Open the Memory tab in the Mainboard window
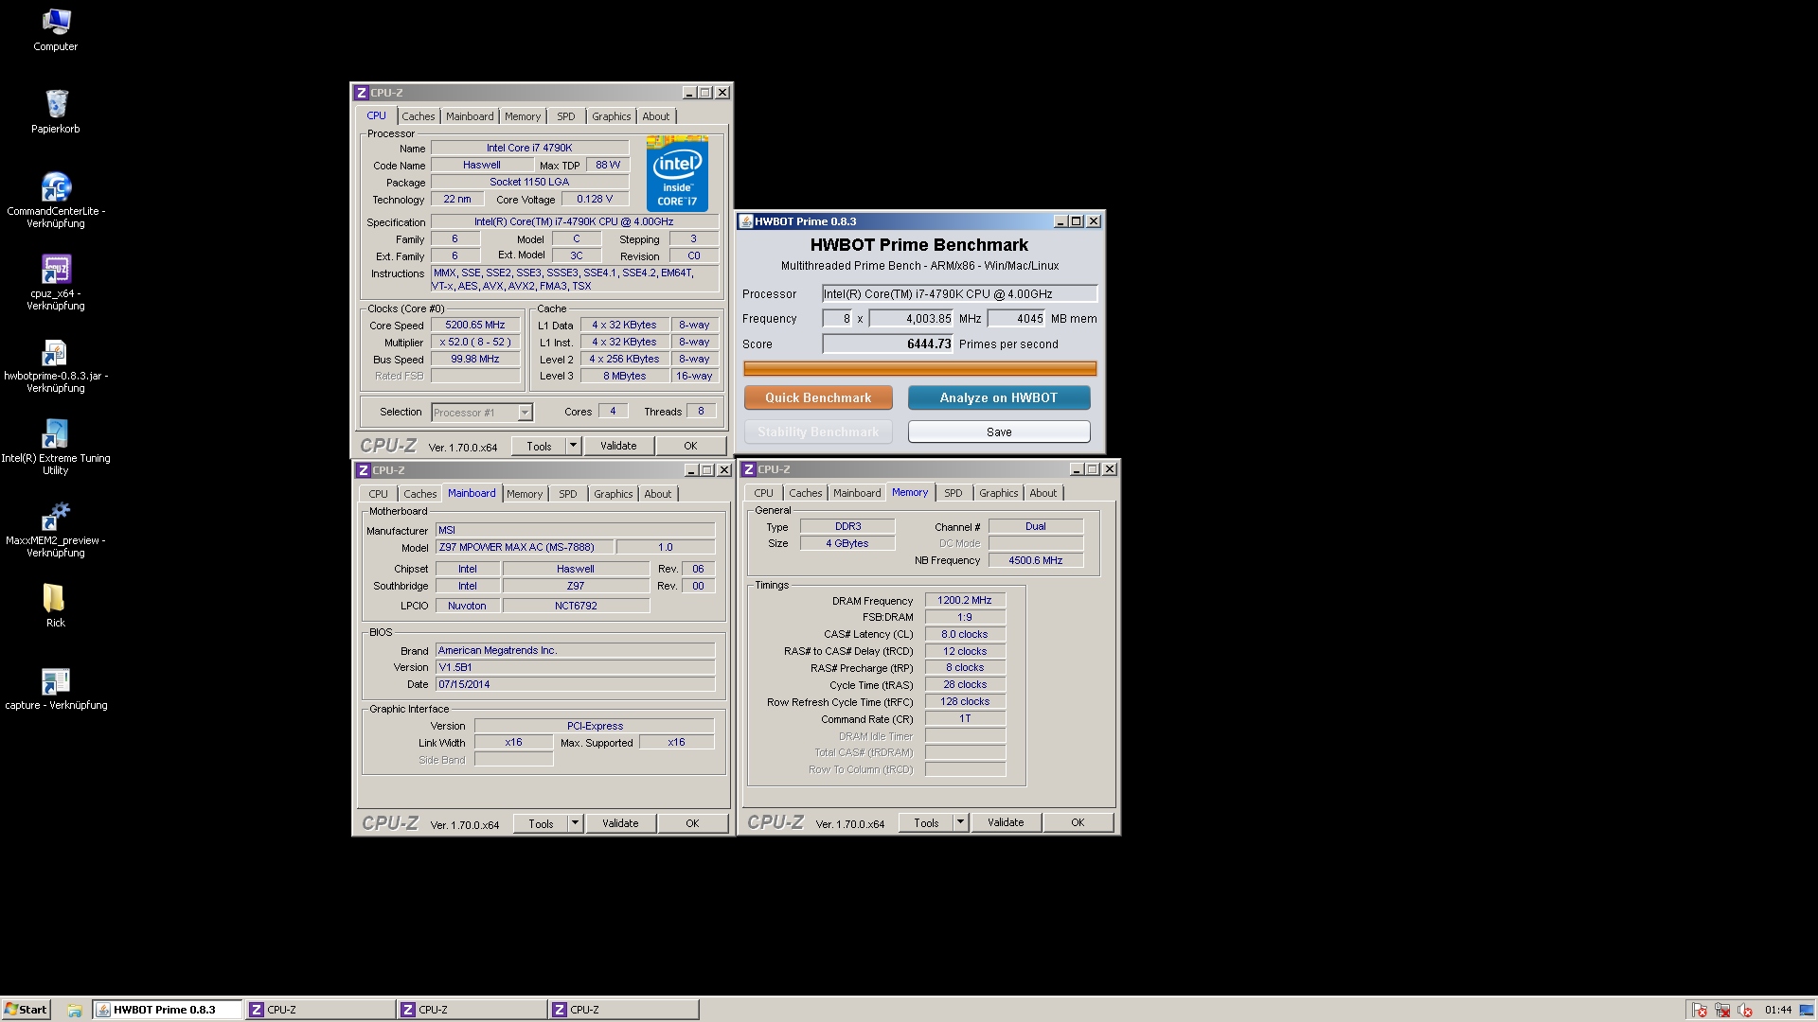 (525, 494)
